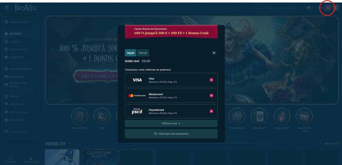
Task: Click the Mastercard logo
Action: (137, 96)
